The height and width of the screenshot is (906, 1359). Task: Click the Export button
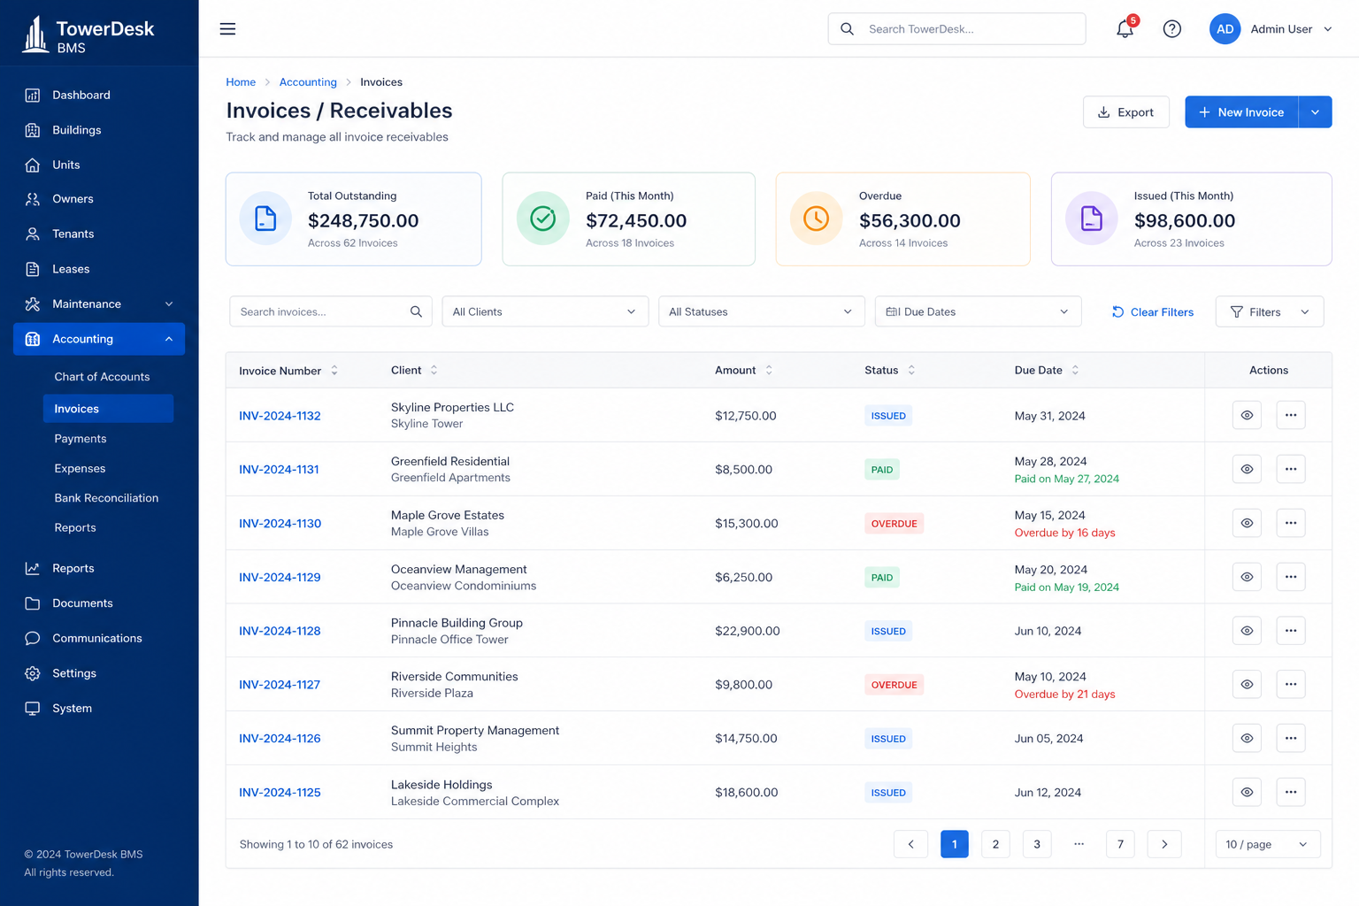click(1125, 112)
